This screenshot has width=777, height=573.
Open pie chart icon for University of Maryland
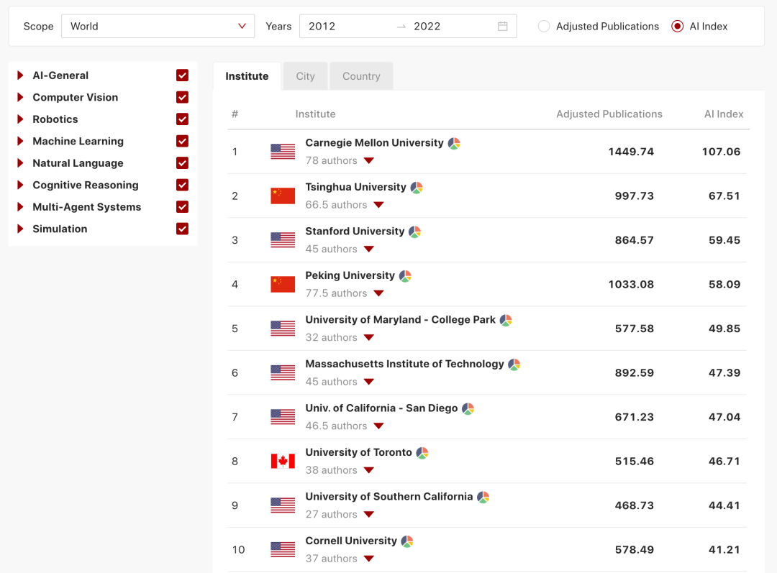506,321
